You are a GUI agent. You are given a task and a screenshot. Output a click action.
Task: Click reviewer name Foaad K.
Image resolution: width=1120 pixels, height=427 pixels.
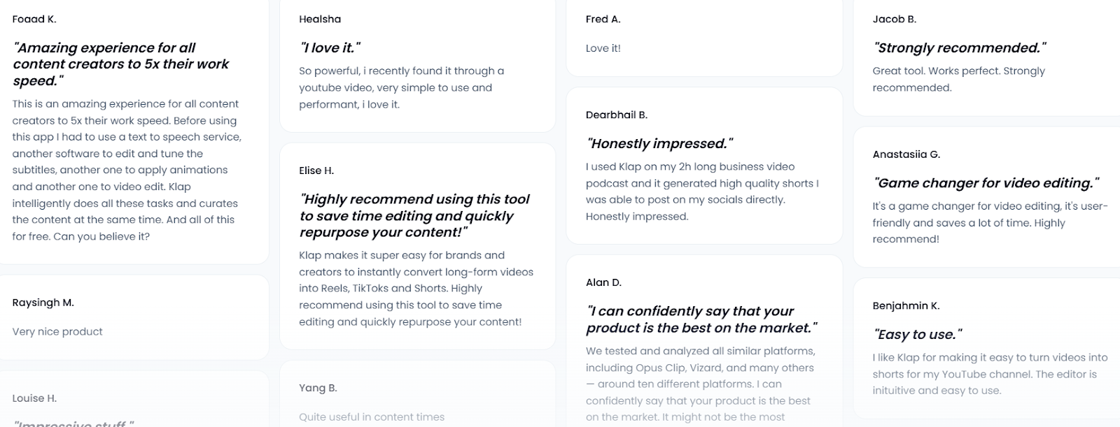[x=34, y=19]
